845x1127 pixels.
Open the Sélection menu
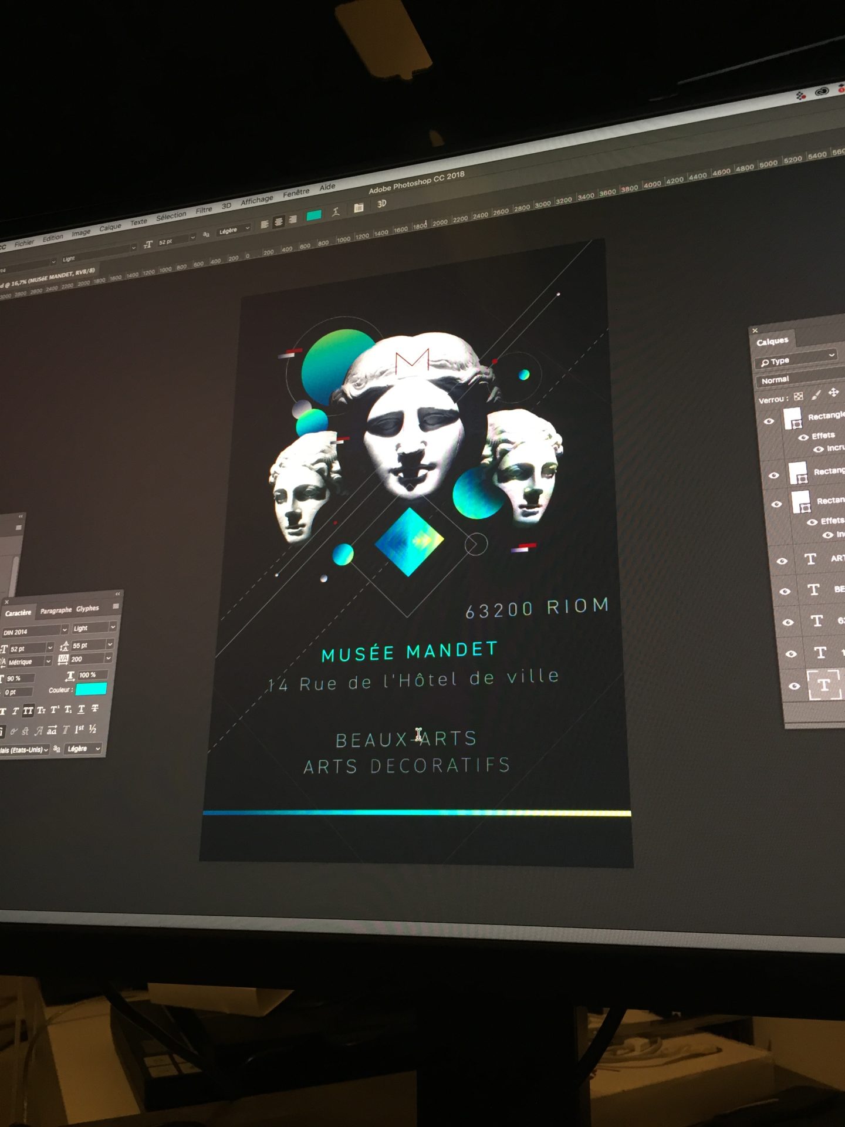171,216
